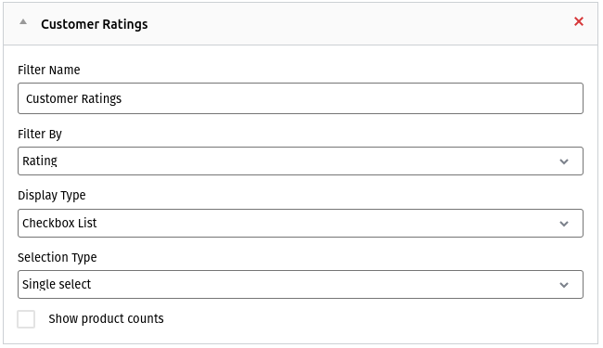The height and width of the screenshot is (348, 603).
Task: Click the chevron arrow in Display Type field
Action: 564,224
